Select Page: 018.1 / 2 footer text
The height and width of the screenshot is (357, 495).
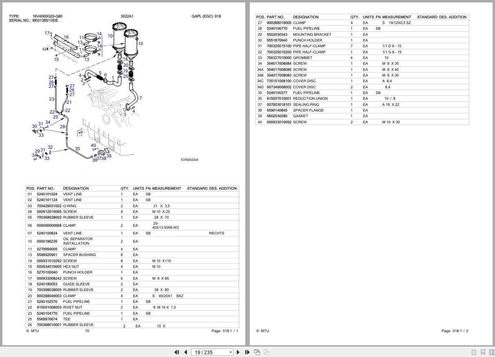455,331
